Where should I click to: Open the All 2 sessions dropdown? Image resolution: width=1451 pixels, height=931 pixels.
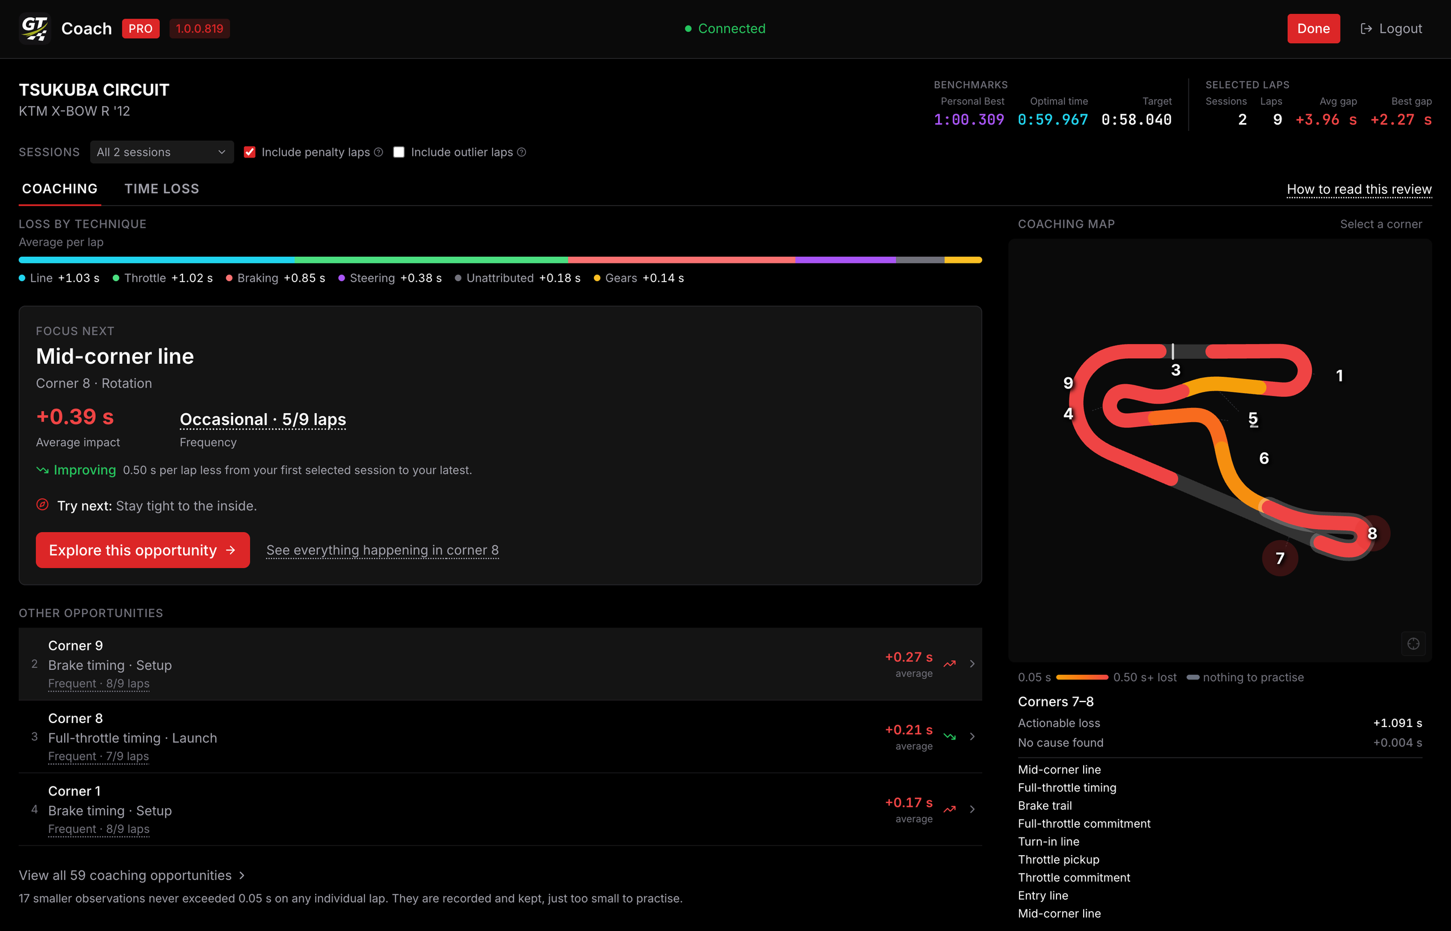click(162, 152)
